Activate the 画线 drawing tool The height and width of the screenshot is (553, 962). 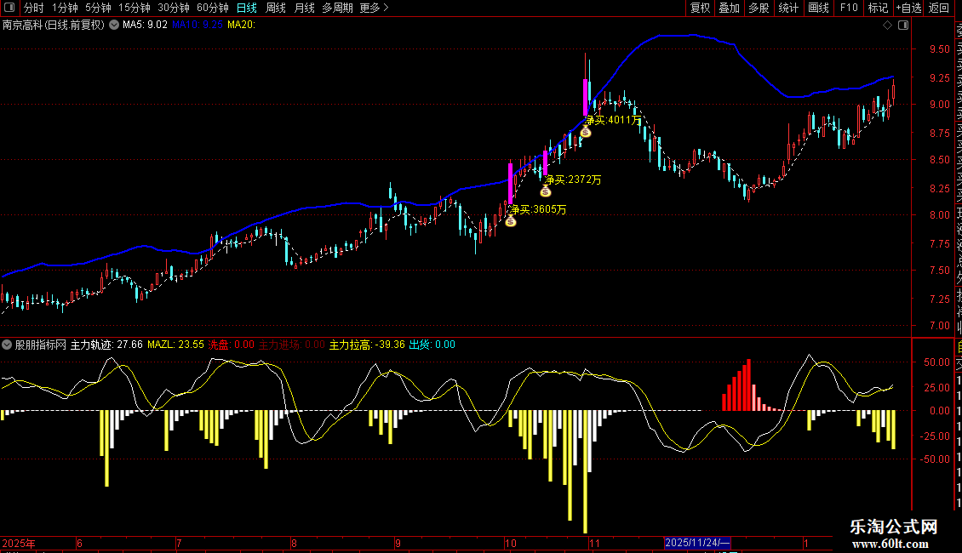tap(818, 8)
